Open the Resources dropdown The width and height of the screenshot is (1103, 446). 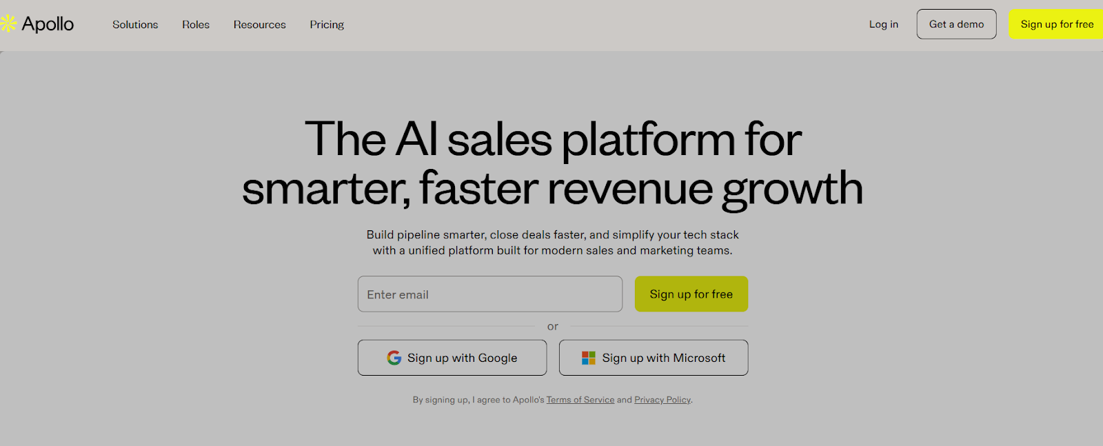coord(259,25)
